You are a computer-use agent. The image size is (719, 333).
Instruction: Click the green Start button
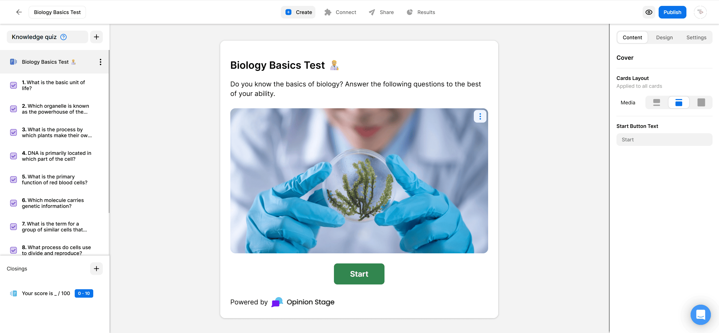[x=359, y=274]
